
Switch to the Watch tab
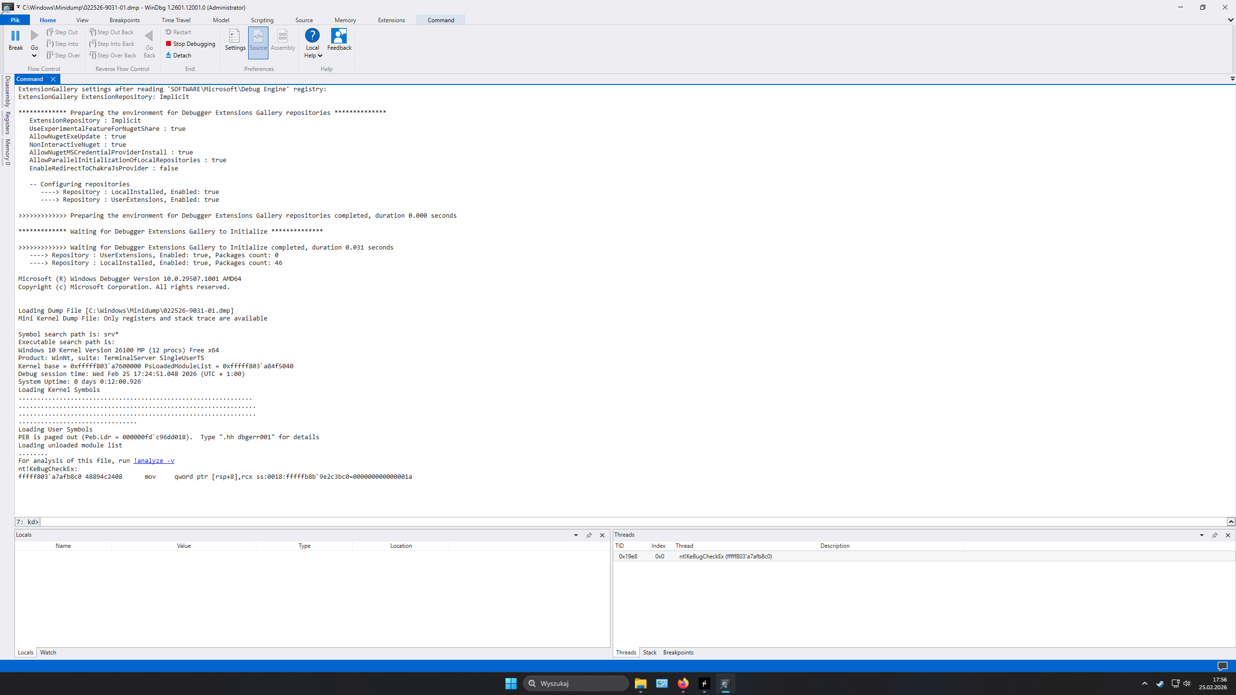48,653
